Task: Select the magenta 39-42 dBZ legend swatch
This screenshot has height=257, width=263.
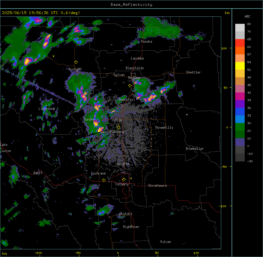Action: (240, 96)
